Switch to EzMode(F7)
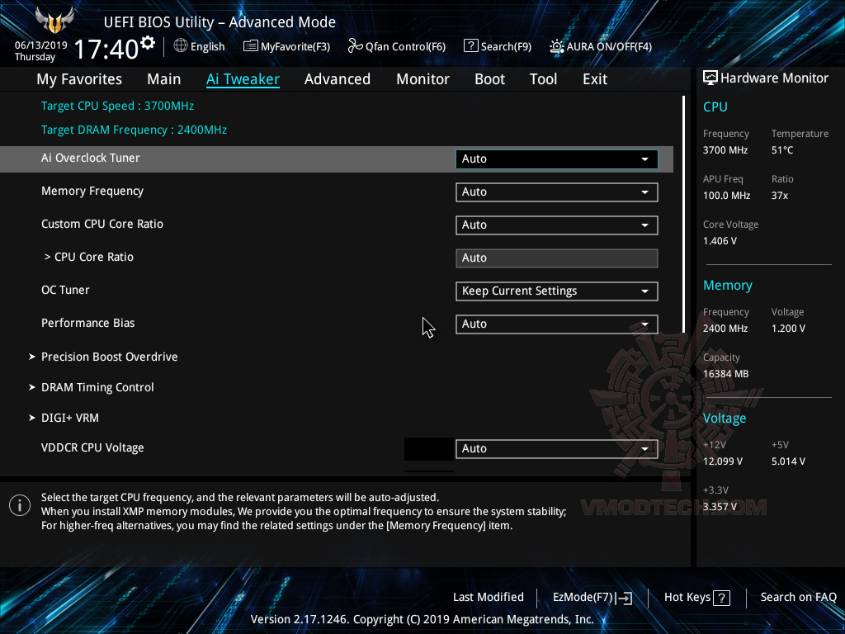 tap(592, 598)
